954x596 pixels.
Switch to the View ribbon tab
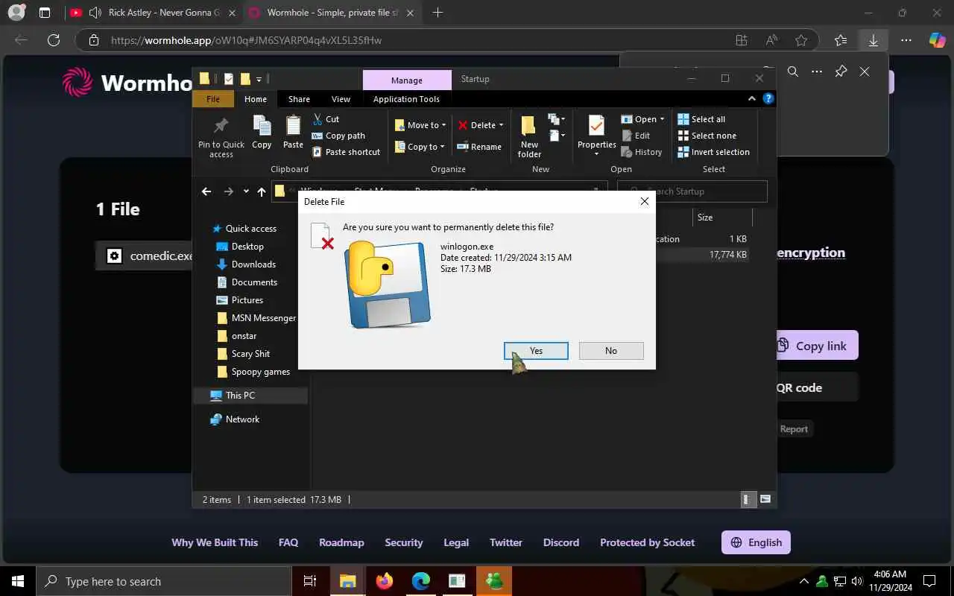[341, 99]
